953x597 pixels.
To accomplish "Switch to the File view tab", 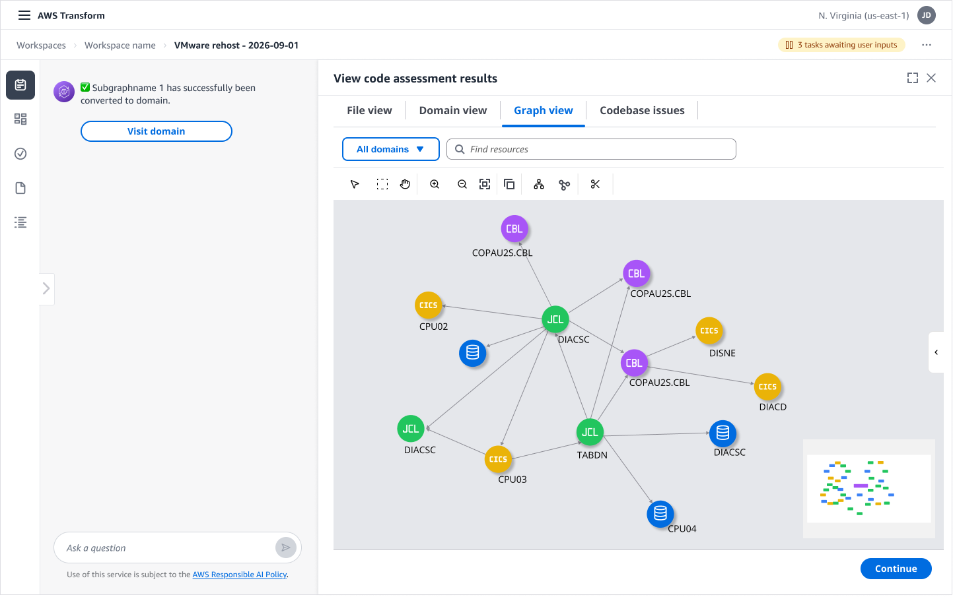I will [x=369, y=111].
